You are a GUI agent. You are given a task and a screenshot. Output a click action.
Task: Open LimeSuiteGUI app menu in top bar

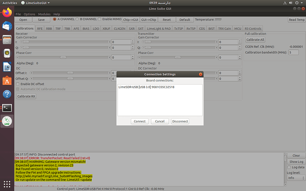(x=35, y=3)
